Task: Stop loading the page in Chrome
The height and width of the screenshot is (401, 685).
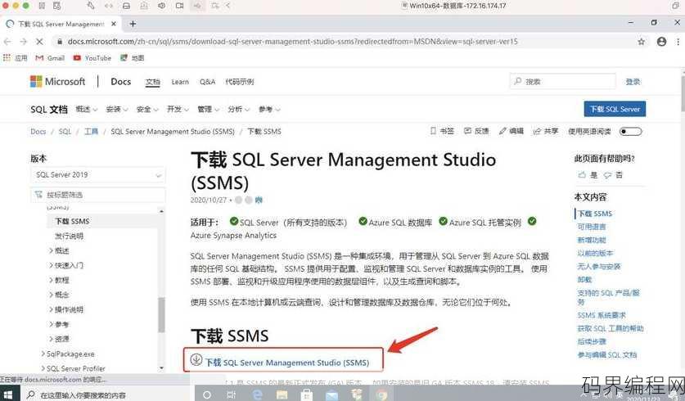Action: tap(39, 42)
